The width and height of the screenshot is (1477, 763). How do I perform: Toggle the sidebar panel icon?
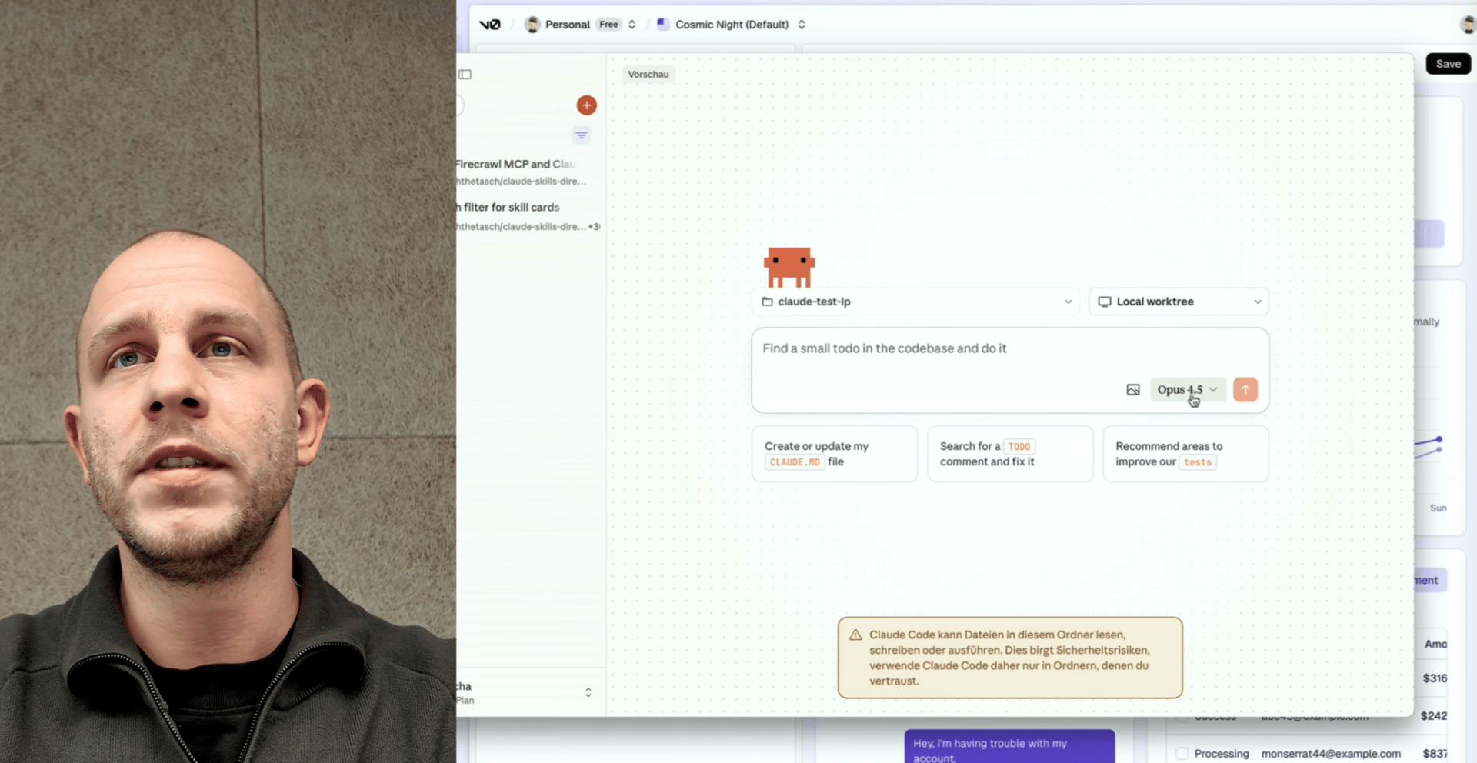(x=465, y=75)
